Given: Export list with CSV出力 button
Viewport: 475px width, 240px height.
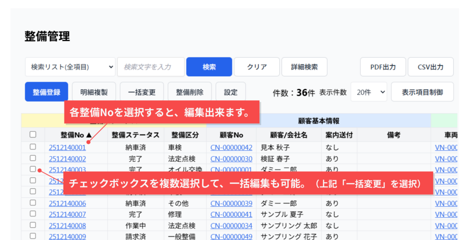Looking at the screenshot, I should coord(430,67).
